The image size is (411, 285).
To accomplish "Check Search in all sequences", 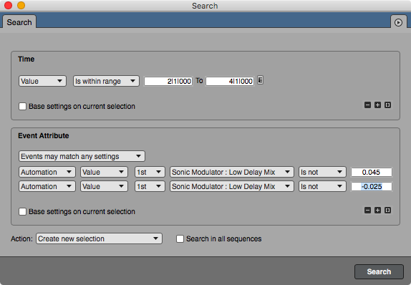I will click(180, 239).
